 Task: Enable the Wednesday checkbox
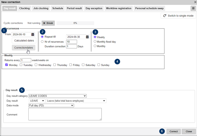[x=36, y=65]
